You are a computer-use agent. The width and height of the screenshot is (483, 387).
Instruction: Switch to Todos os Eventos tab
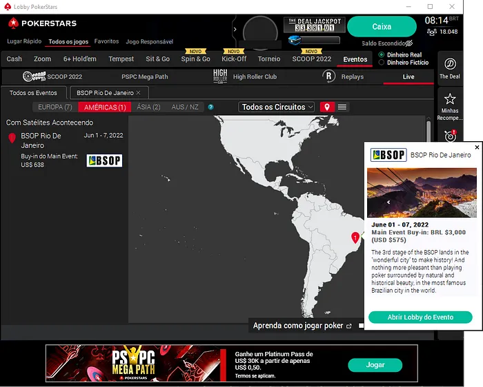tap(33, 93)
